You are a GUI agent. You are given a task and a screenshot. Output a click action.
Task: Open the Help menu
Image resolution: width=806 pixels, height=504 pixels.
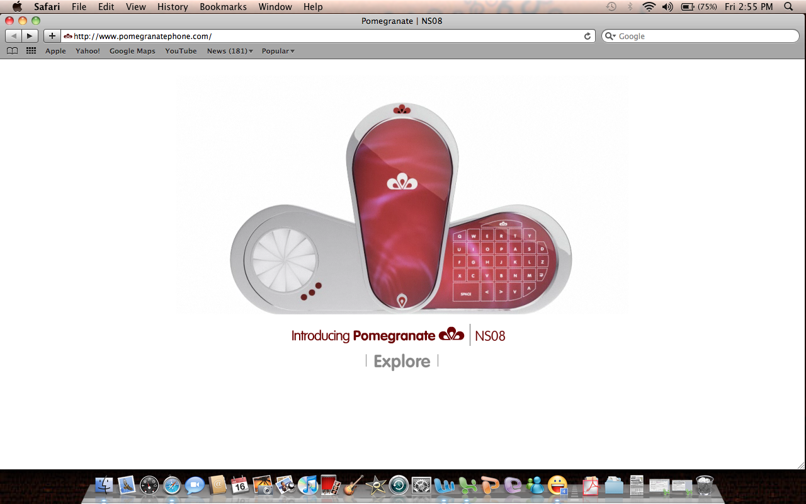point(313,6)
